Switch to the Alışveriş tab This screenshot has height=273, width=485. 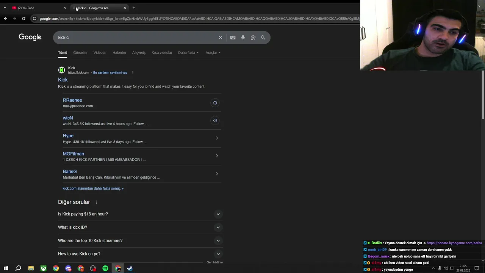point(139,53)
